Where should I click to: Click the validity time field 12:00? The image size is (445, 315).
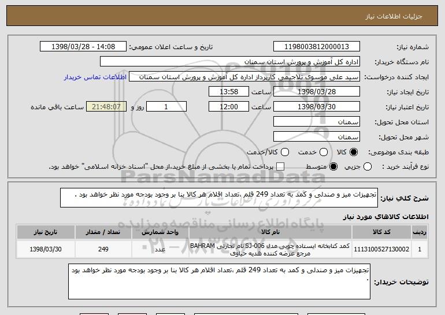[x=229, y=107]
